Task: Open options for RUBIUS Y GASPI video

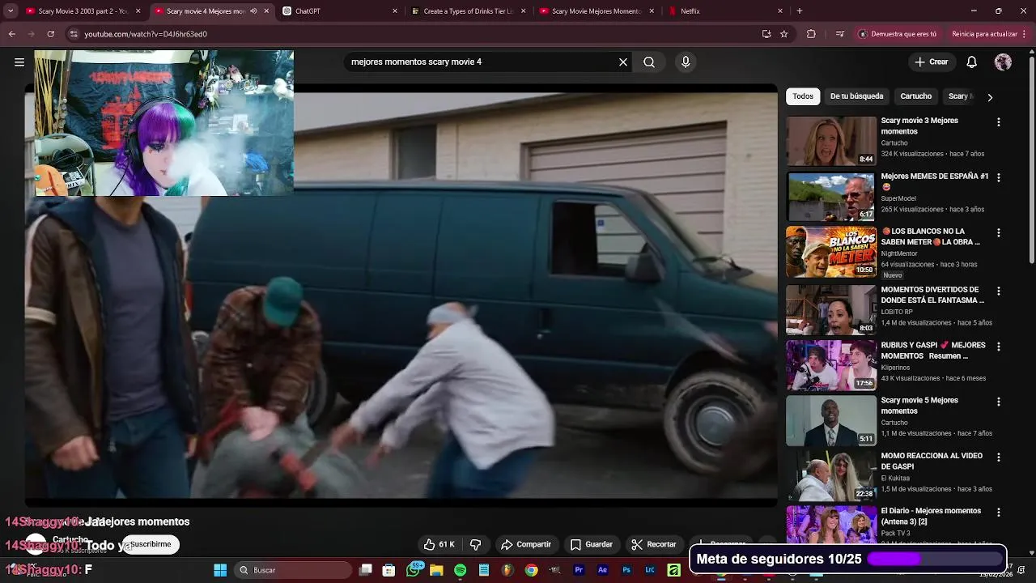Action: pyautogui.click(x=999, y=347)
